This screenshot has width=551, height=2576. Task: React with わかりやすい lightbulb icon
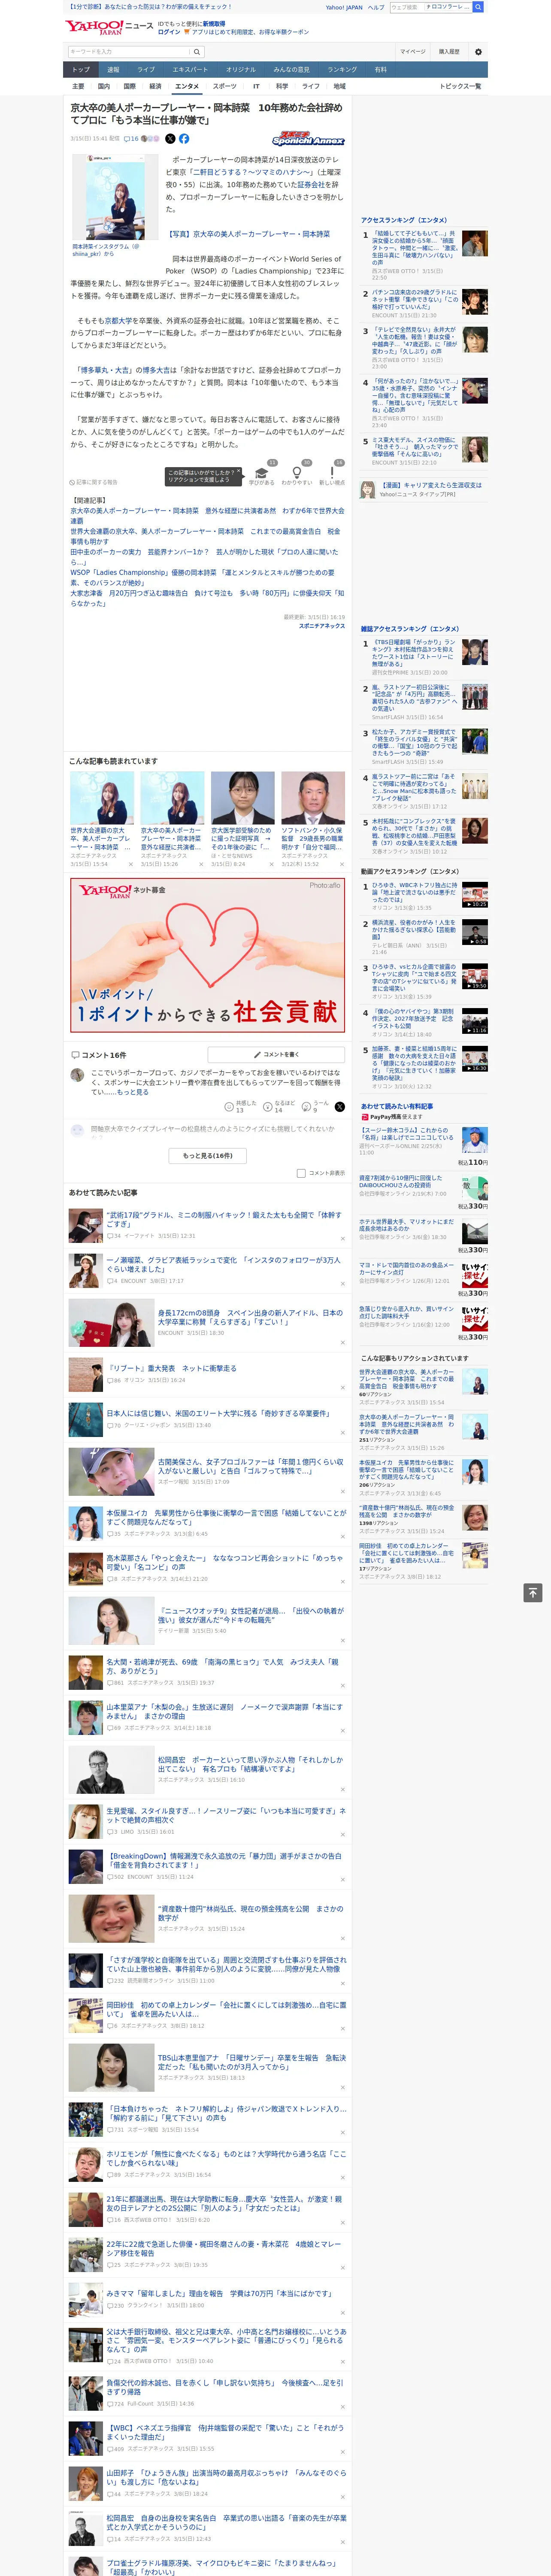click(296, 473)
